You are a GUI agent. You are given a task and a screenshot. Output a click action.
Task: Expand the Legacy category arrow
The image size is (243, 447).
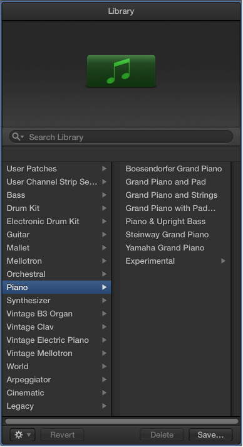pyautogui.click(x=105, y=406)
